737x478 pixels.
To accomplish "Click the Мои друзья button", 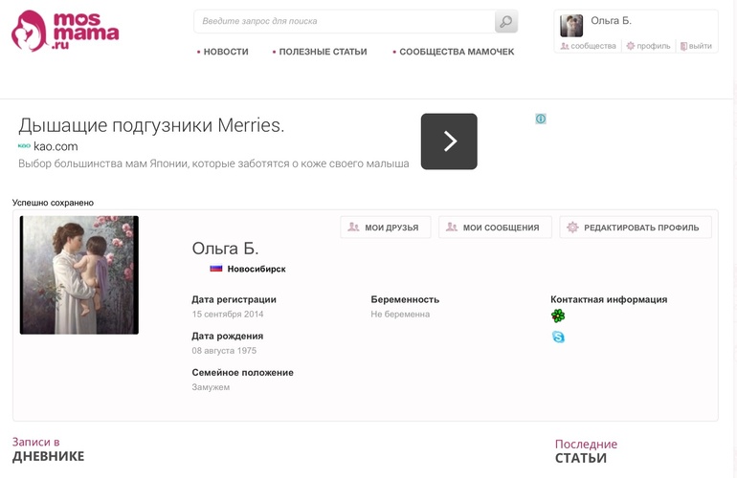I will [x=384, y=228].
